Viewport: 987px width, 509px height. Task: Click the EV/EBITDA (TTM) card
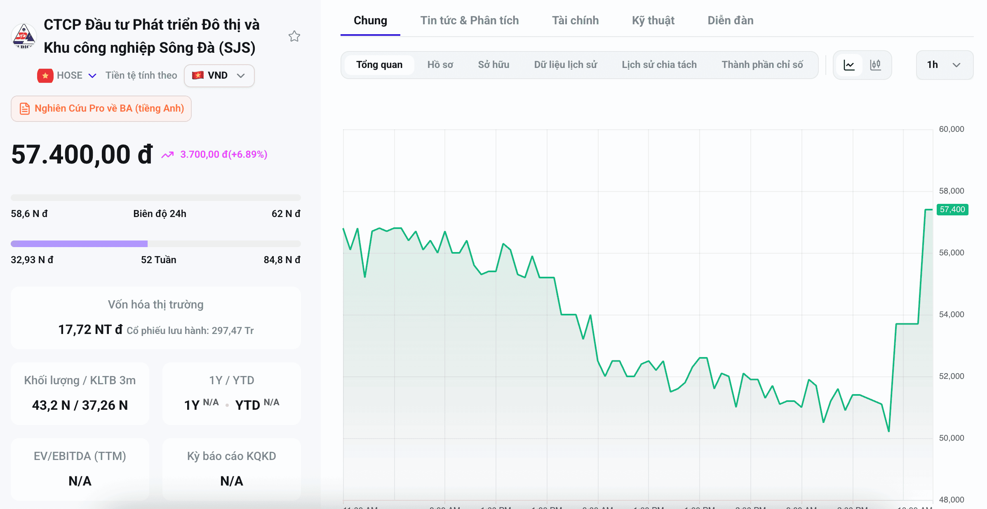point(80,469)
